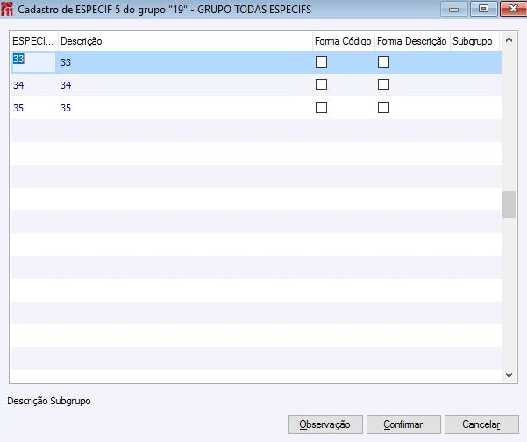The image size is (527, 442).
Task: Click the Observação button
Action: pos(325,424)
